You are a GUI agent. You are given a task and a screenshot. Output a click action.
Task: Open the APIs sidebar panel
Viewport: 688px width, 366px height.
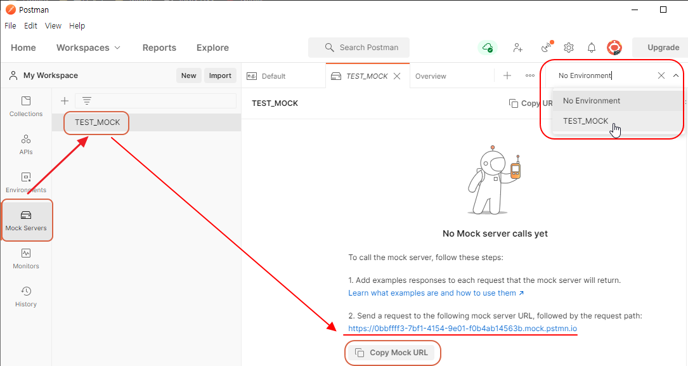click(26, 145)
